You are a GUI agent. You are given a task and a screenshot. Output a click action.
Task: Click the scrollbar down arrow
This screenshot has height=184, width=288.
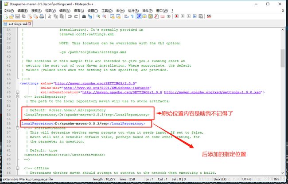[x=283, y=173]
